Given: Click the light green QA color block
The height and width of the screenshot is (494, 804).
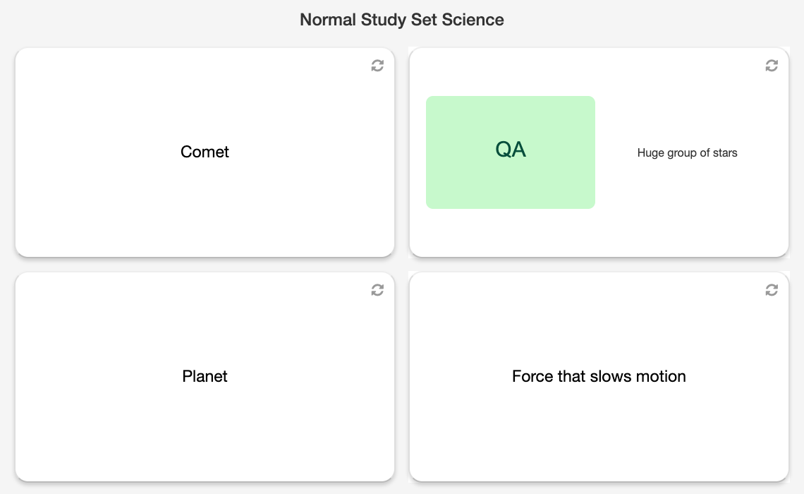Looking at the screenshot, I should 511,152.
